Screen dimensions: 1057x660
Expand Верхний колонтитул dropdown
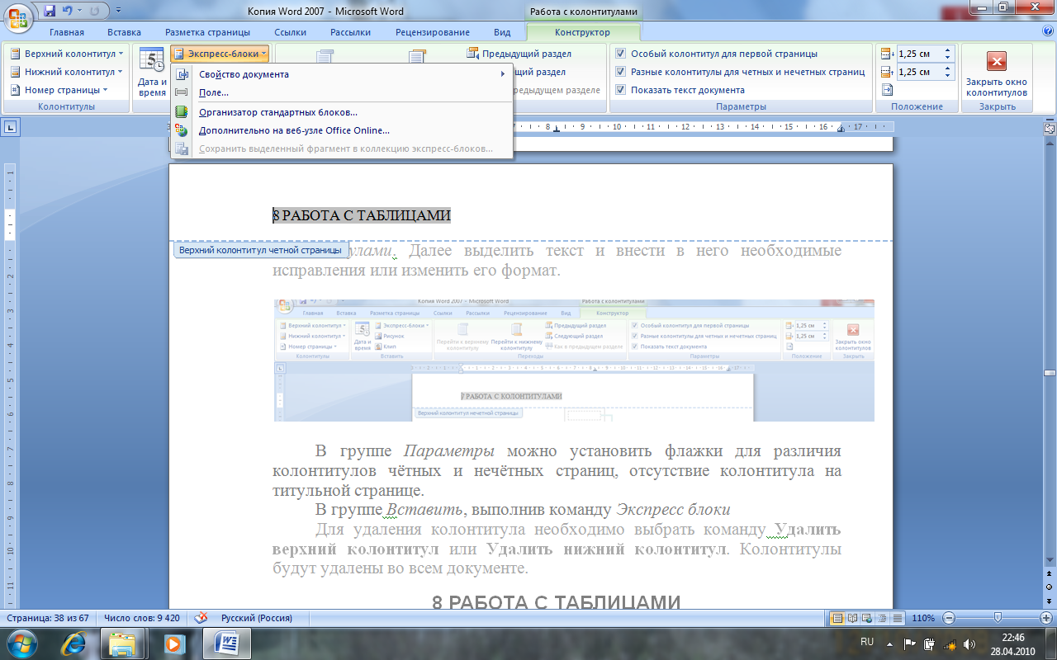(68, 54)
